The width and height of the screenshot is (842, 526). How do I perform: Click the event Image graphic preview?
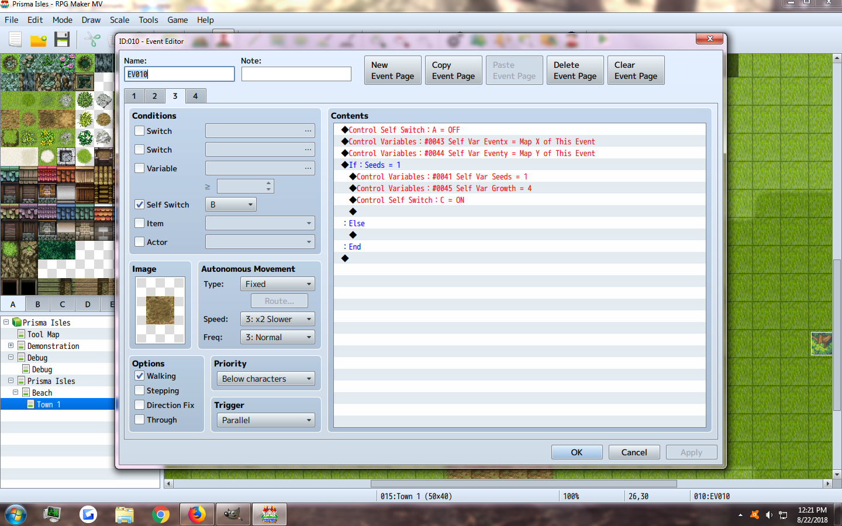point(160,310)
